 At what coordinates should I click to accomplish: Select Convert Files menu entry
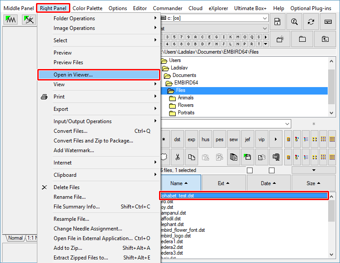[x=99, y=131]
